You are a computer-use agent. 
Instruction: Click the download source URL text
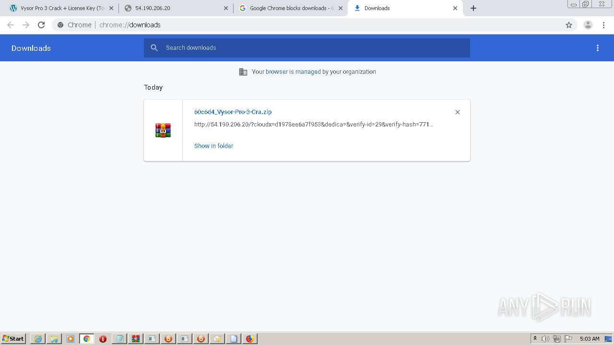[x=314, y=124]
